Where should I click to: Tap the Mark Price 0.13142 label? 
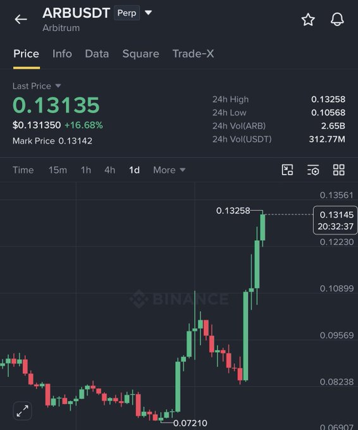click(52, 141)
